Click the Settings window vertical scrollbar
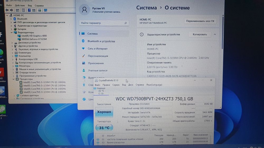Image resolution: width=264 pixels, height=148 pixels. click(223, 33)
